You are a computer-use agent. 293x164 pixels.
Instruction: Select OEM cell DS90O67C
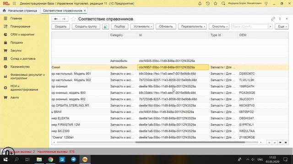(x=247, y=74)
